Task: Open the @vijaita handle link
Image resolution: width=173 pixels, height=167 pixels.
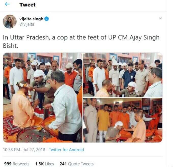Action: (27, 24)
